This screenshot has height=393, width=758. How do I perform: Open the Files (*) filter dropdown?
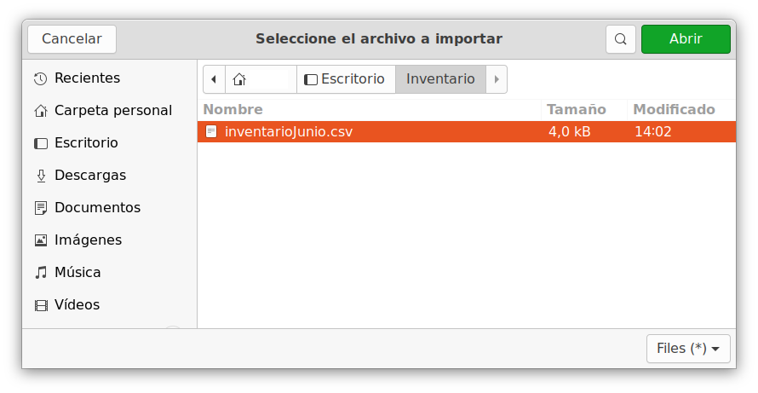click(x=688, y=349)
